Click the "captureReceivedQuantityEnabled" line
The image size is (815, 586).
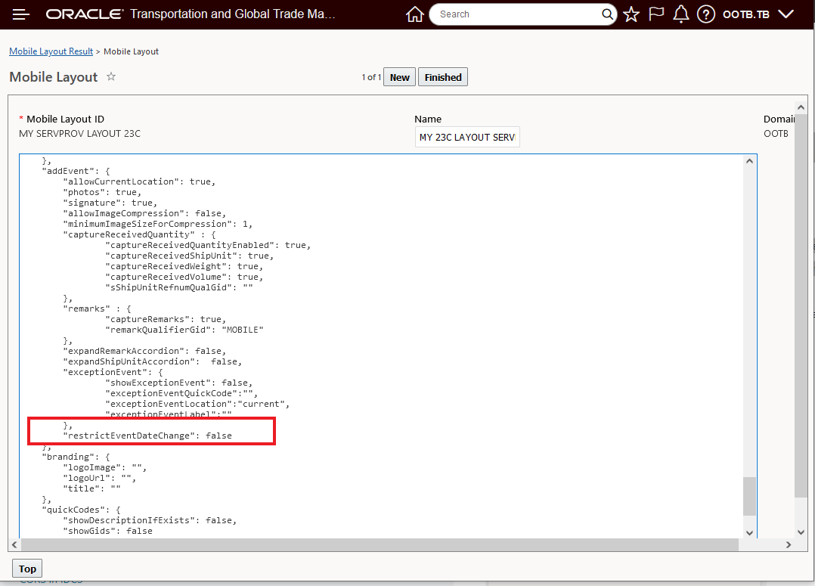pyautogui.click(x=208, y=246)
